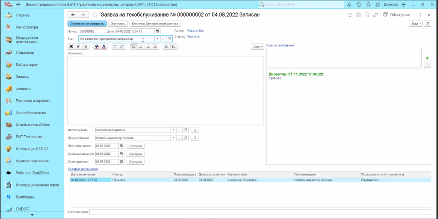438x219 pixels.
Task: Insert a bulleted list in description
Action: coord(115,47)
